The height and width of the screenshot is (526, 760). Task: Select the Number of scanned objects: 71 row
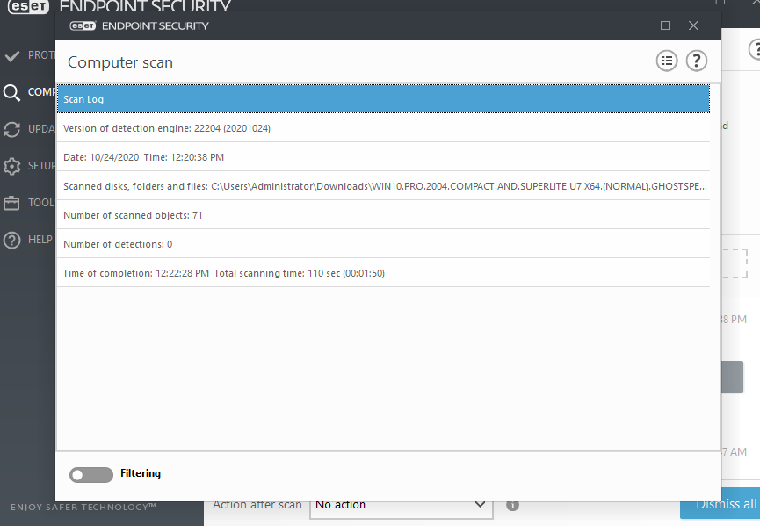[383, 215]
